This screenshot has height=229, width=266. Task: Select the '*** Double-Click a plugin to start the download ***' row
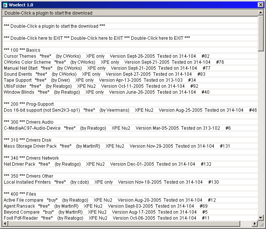coord(130,26)
